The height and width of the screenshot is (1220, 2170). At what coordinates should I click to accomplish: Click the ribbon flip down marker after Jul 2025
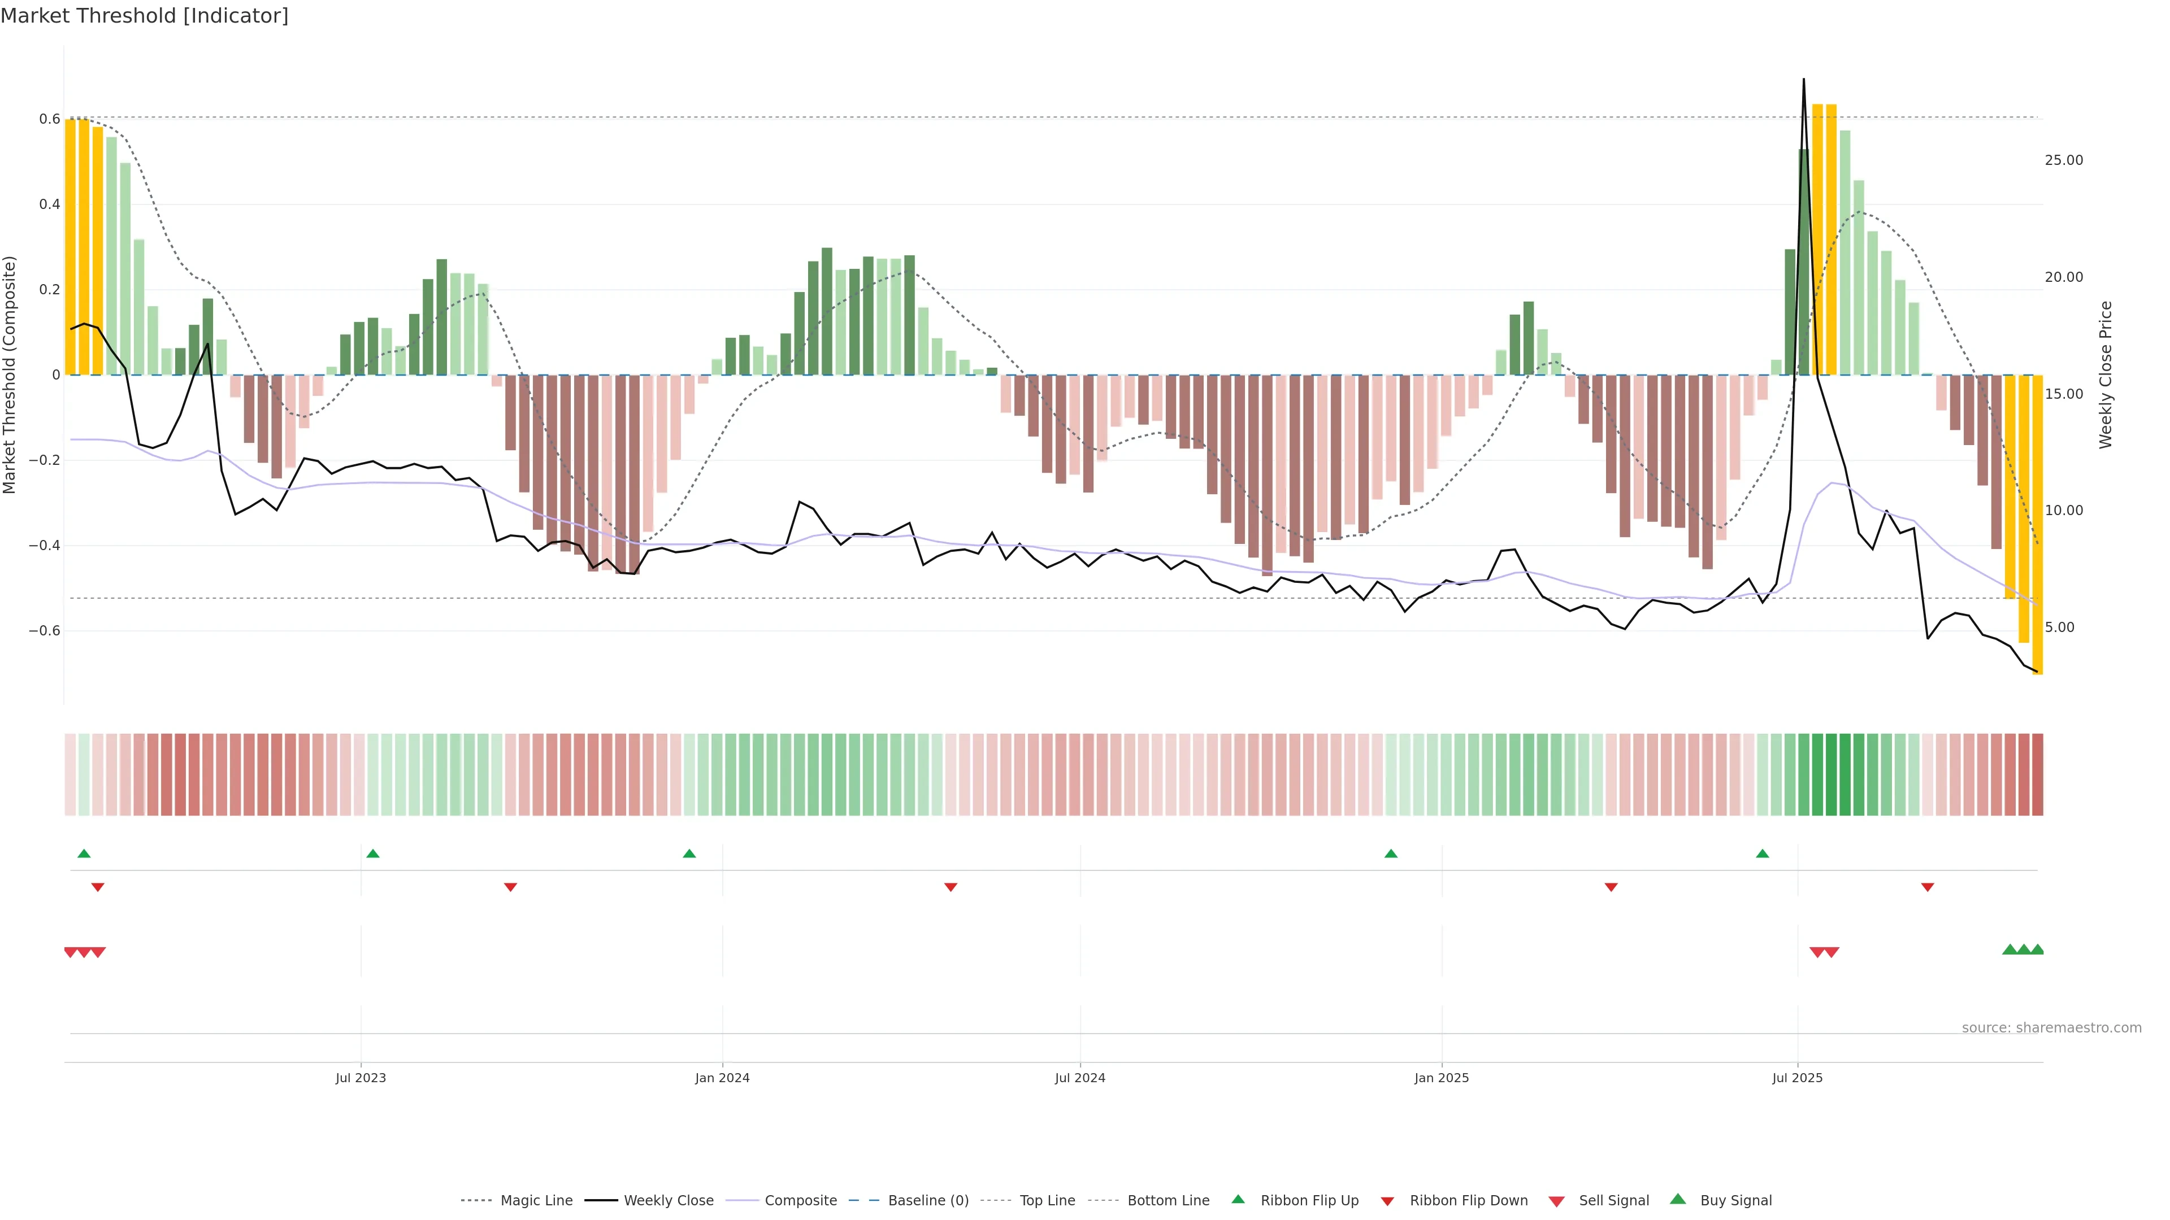(x=1928, y=887)
